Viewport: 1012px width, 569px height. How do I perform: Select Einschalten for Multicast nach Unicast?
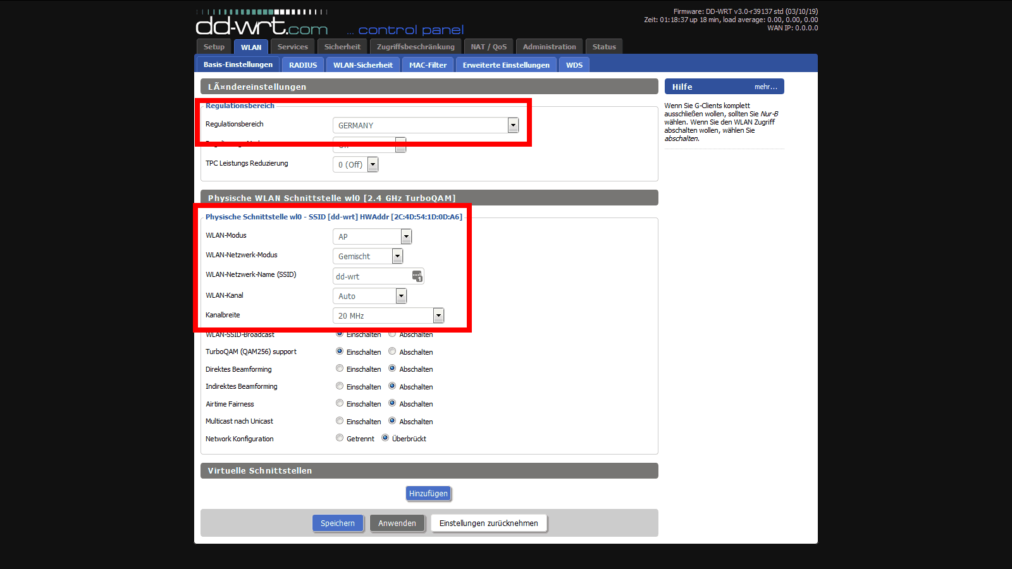[x=340, y=421]
